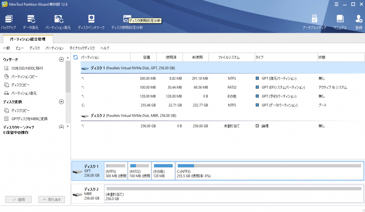Open the パーティション menu
365x212 pixels.
(55, 48)
